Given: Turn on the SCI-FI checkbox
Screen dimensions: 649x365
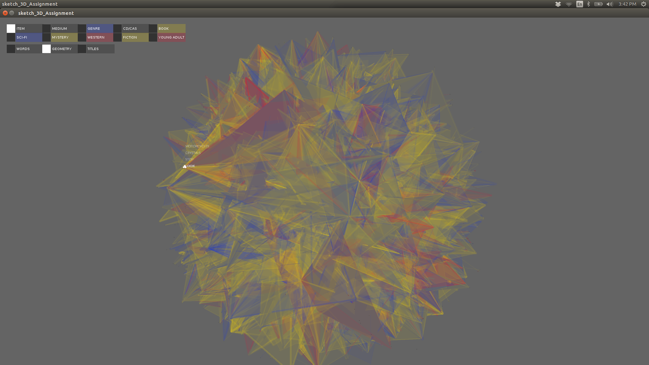Looking at the screenshot, I should [11, 38].
